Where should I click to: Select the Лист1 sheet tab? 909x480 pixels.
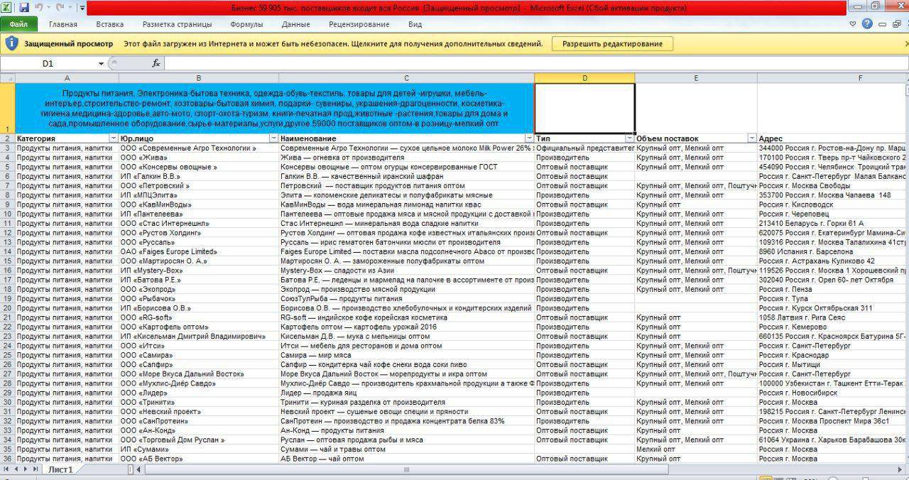tap(60, 469)
